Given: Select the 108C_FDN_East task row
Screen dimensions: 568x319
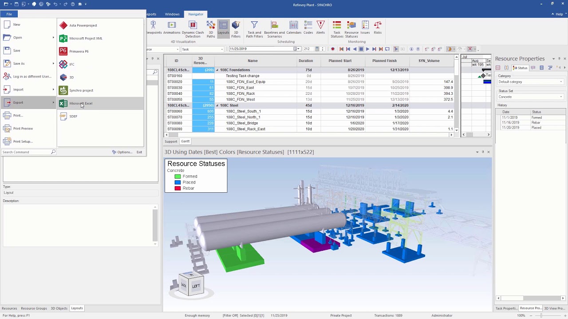Looking at the screenshot, I should pos(310,88).
